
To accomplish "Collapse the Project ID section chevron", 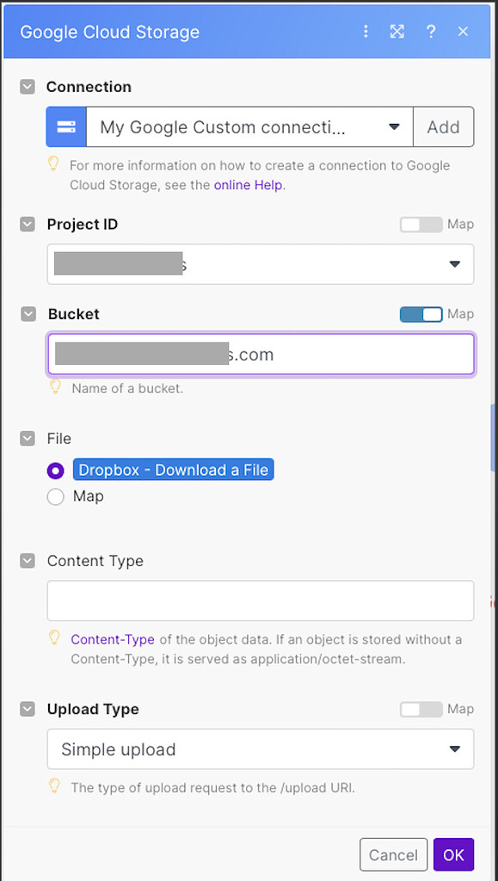I will point(28,225).
